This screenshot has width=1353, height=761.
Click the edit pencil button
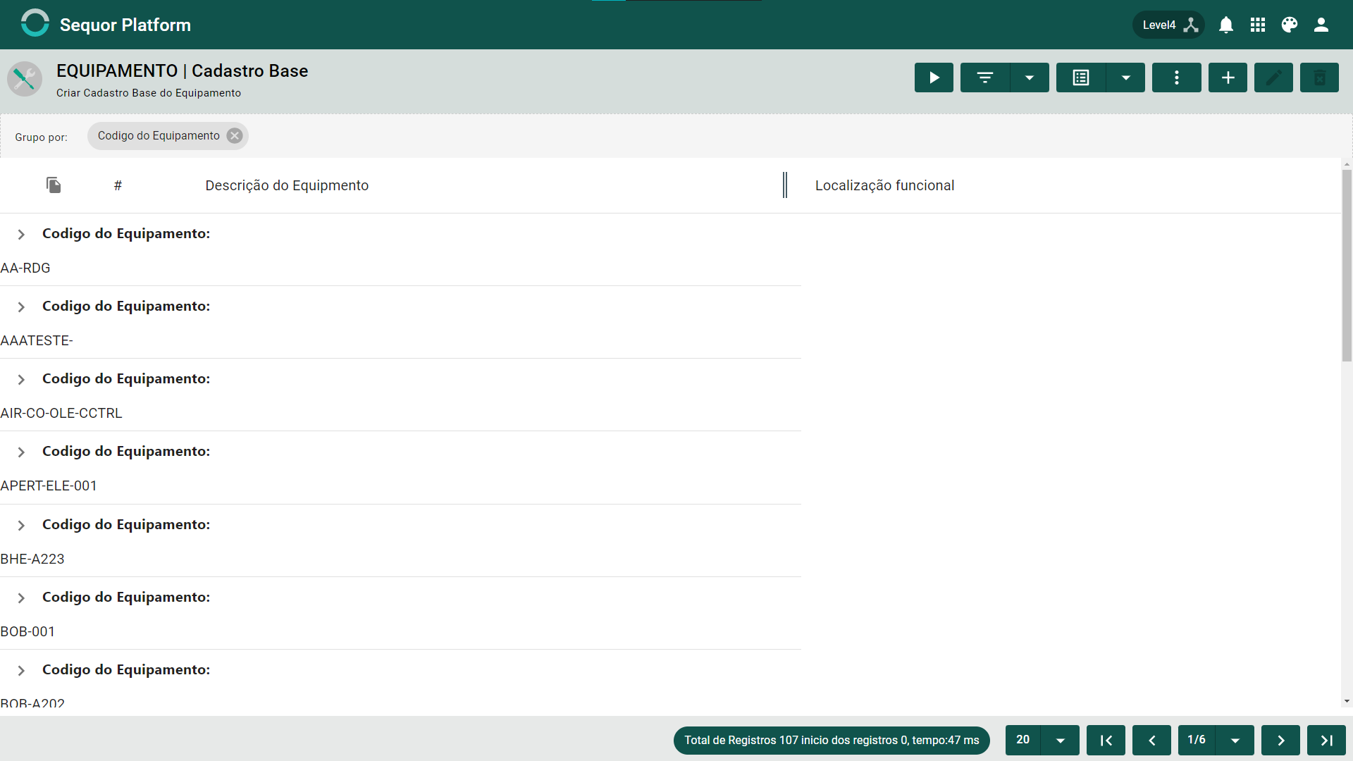pyautogui.click(x=1273, y=78)
